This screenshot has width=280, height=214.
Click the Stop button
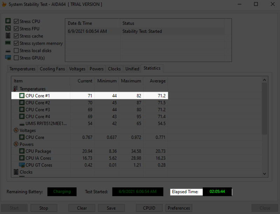44,208
